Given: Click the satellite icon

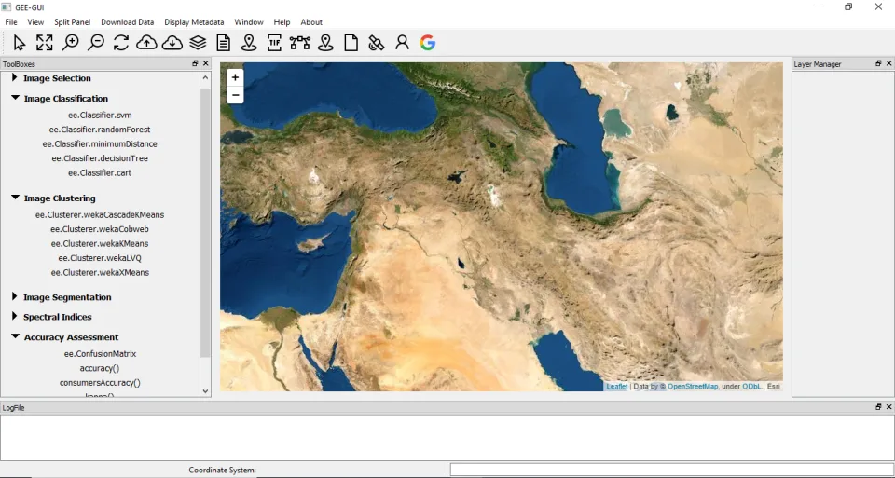Looking at the screenshot, I should coord(376,43).
